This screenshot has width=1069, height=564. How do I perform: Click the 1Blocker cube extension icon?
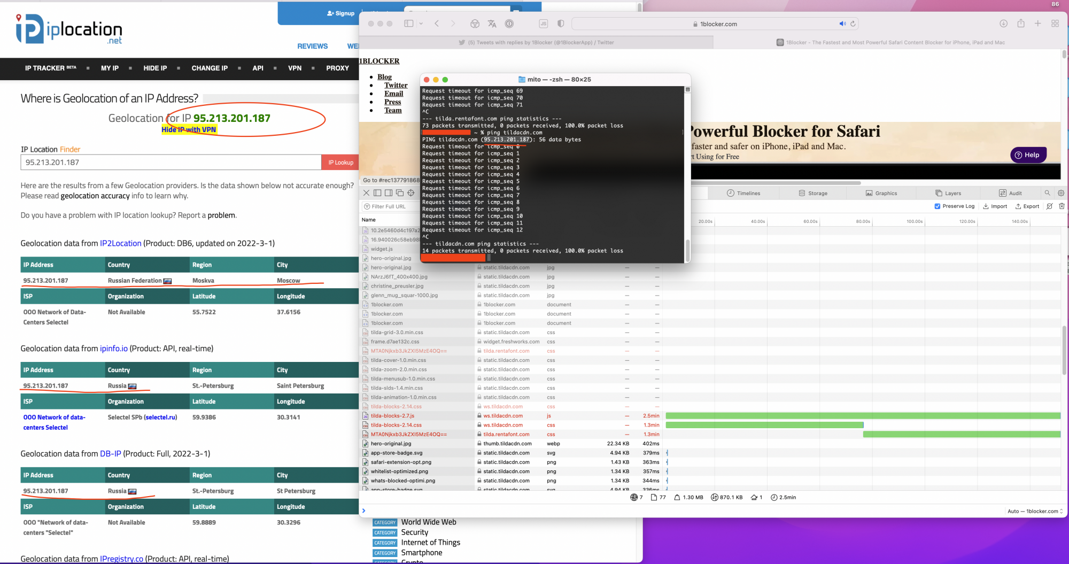point(475,24)
